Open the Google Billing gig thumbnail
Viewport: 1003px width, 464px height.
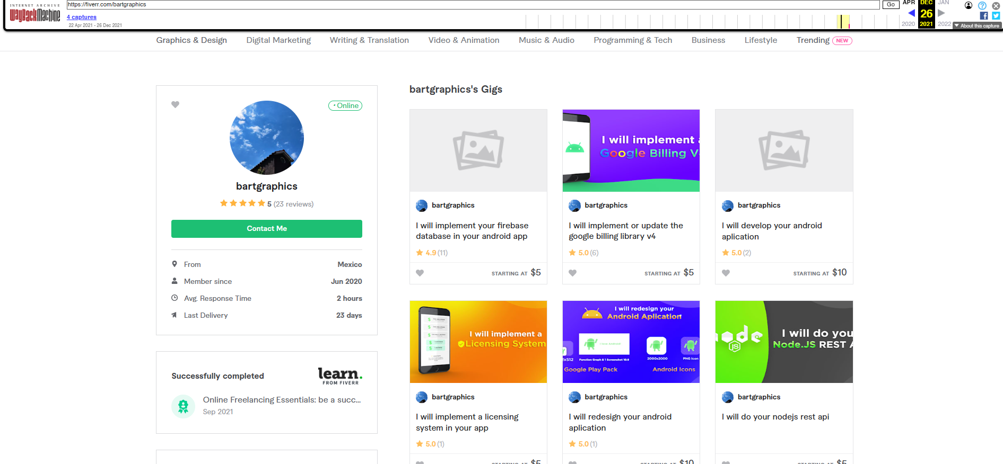coord(631,150)
